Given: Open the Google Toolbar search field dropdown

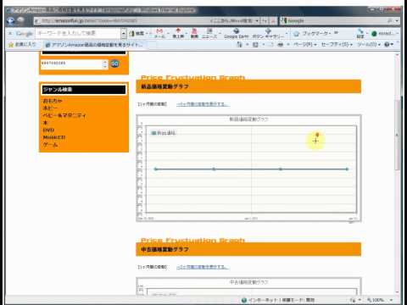Looking at the screenshot, I should click(x=124, y=34).
